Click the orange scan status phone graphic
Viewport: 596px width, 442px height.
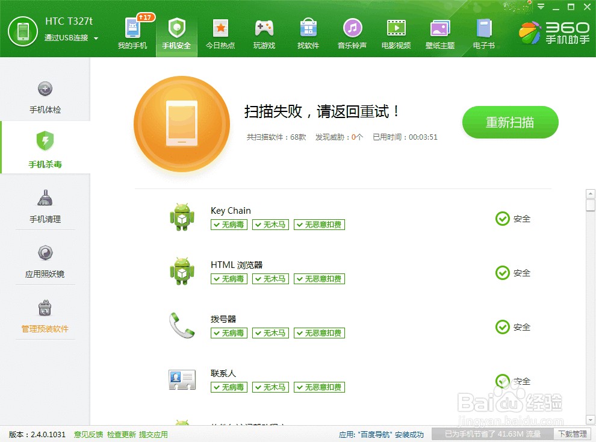(x=182, y=123)
